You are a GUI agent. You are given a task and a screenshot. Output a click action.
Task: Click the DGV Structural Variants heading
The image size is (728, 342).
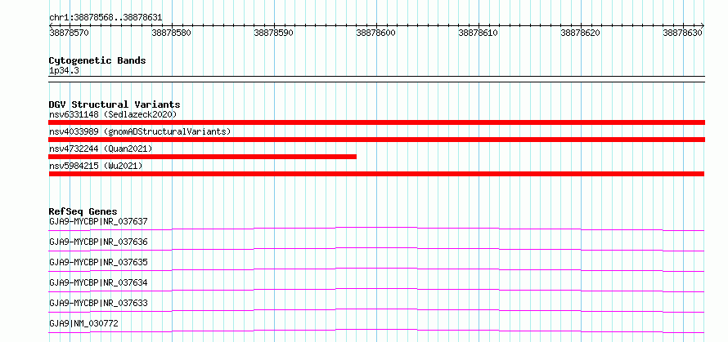pos(115,104)
